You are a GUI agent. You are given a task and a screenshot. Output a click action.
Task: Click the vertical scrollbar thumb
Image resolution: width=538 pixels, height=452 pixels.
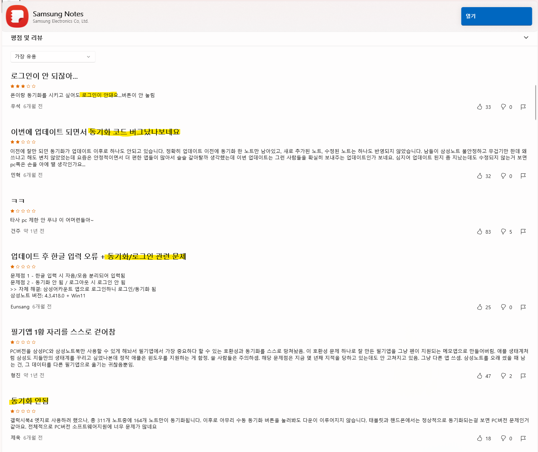tap(536, 102)
